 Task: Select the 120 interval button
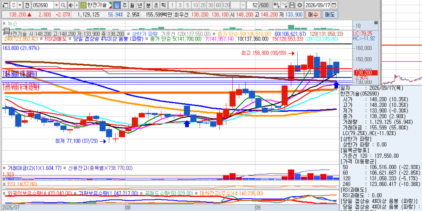[x=226, y=5]
